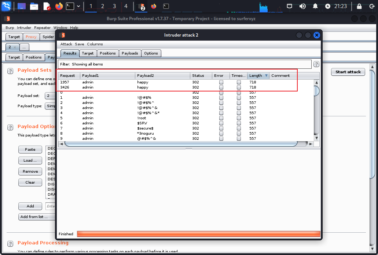Open the notifications bell icon
The image size is (378, 255).
(315, 6)
